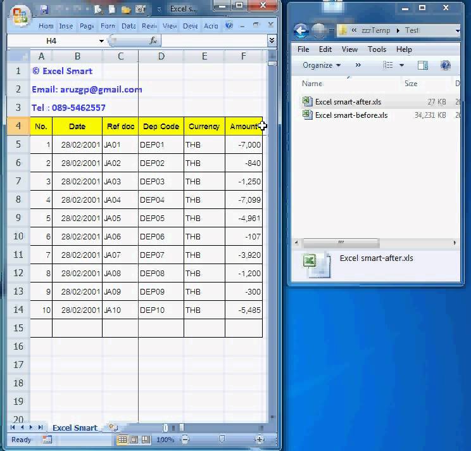This screenshot has width=471, height=451.
Task: Click the Dep Code header cell
Action: [161, 127]
